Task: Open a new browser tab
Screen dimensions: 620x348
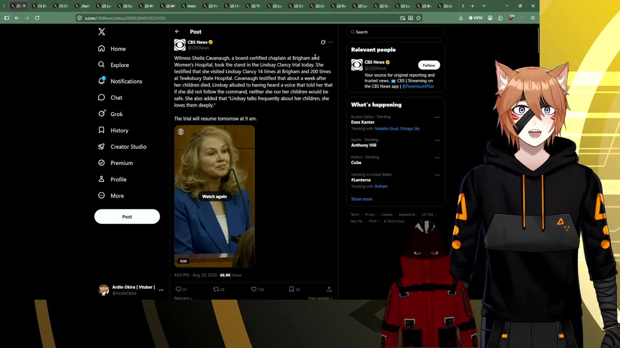Action: (x=473, y=6)
